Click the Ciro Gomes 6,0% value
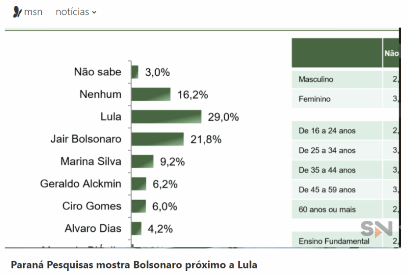The width and height of the screenshot is (407, 276). point(165,206)
